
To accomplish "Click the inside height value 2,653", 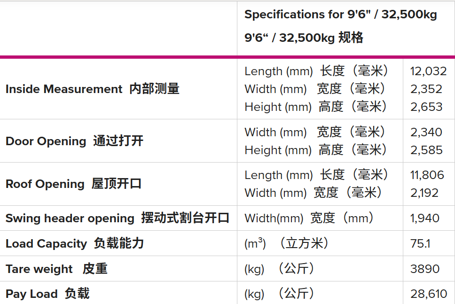I will pos(426,107).
